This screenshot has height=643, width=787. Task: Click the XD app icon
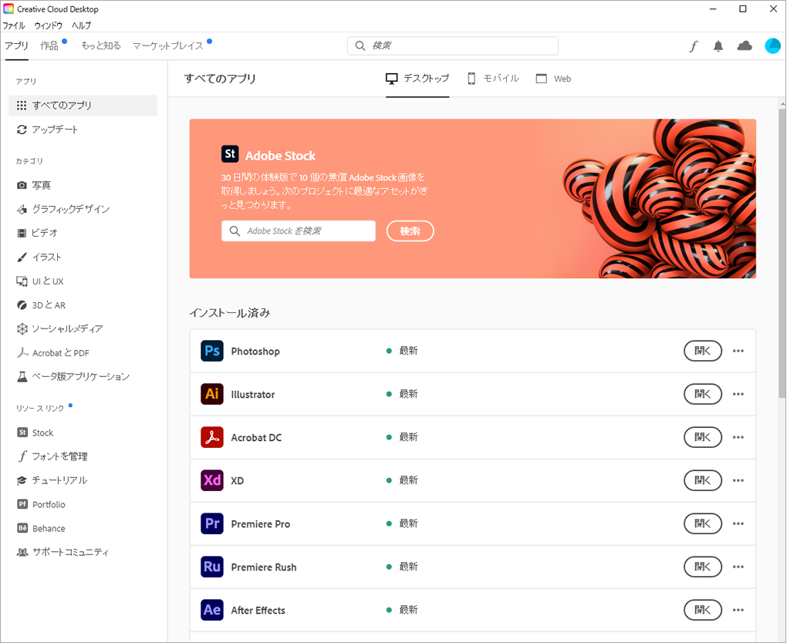point(212,480)
